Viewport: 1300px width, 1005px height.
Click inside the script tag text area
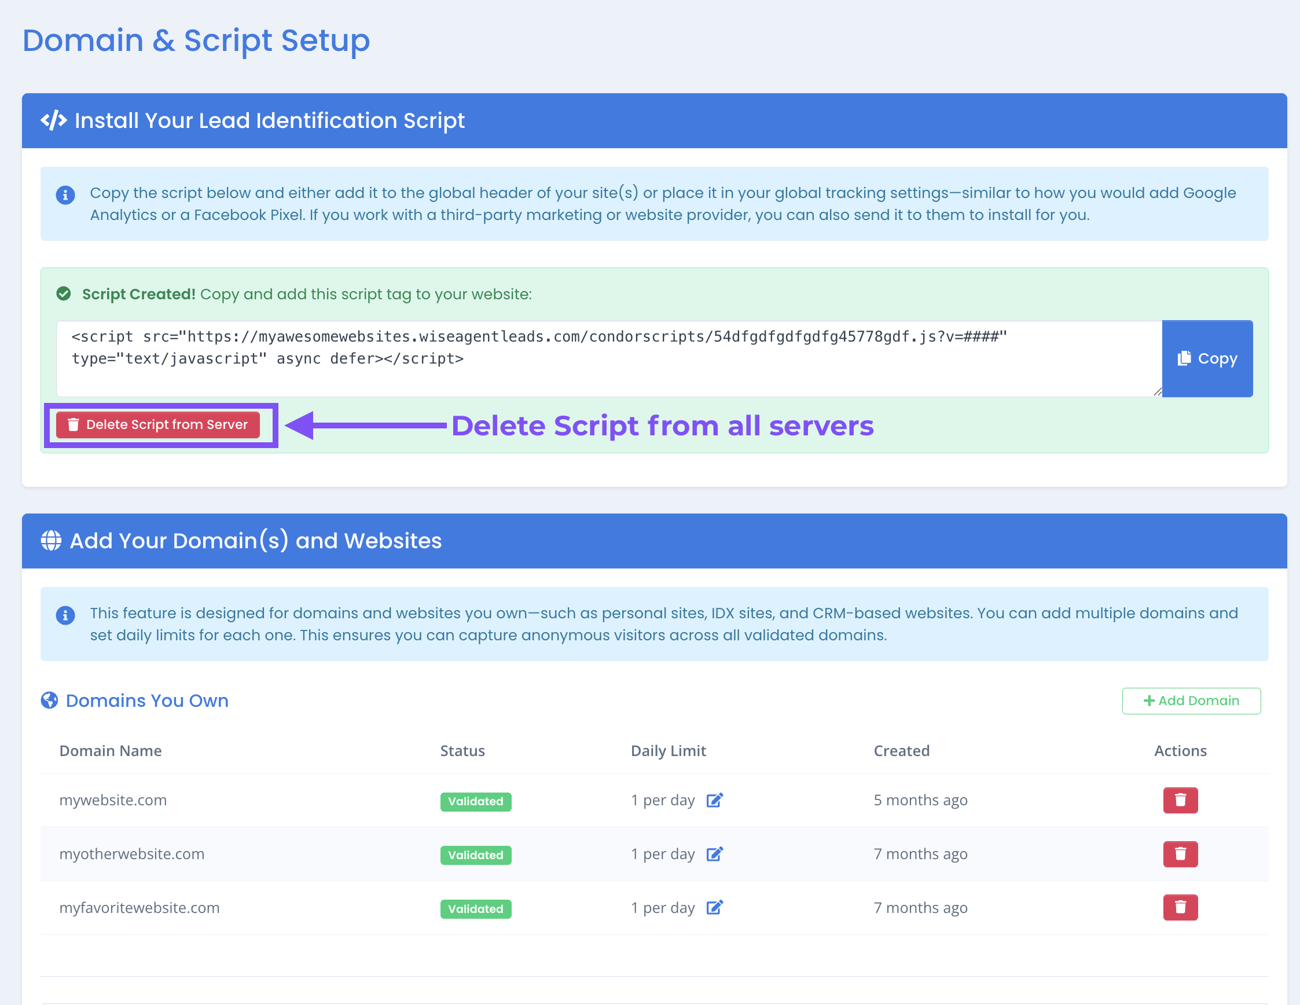[609, 358]
